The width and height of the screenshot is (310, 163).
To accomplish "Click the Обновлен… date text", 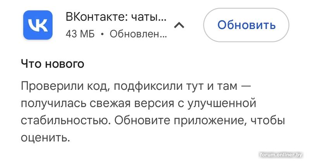I will (x=138, y=34).
